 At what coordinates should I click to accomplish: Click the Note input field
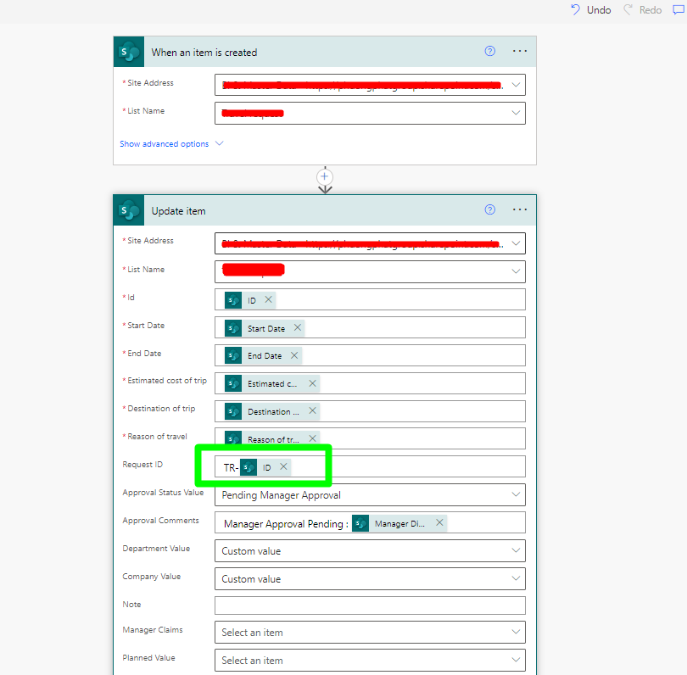370,605
